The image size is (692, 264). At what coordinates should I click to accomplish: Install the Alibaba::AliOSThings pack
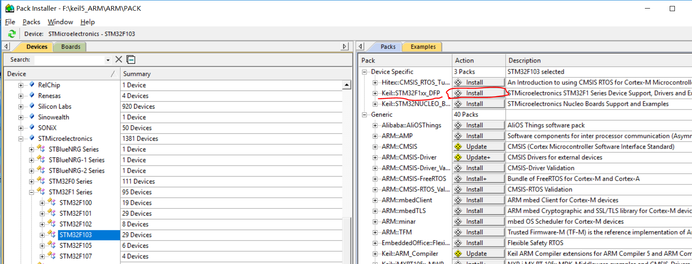tap(479, 125)
